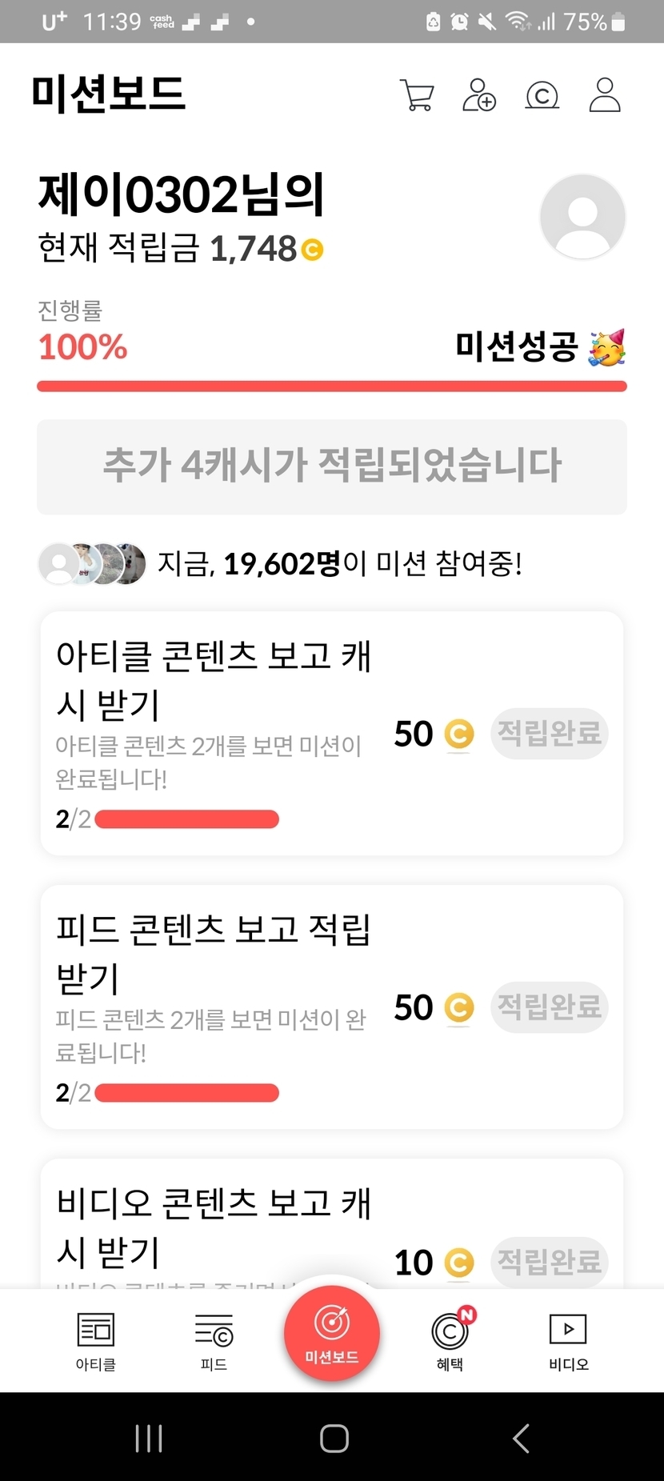The height and width of the screenshot is (1481, 664).
Task: Tap the overall 100% progress bar
Action: pos(332,387)
